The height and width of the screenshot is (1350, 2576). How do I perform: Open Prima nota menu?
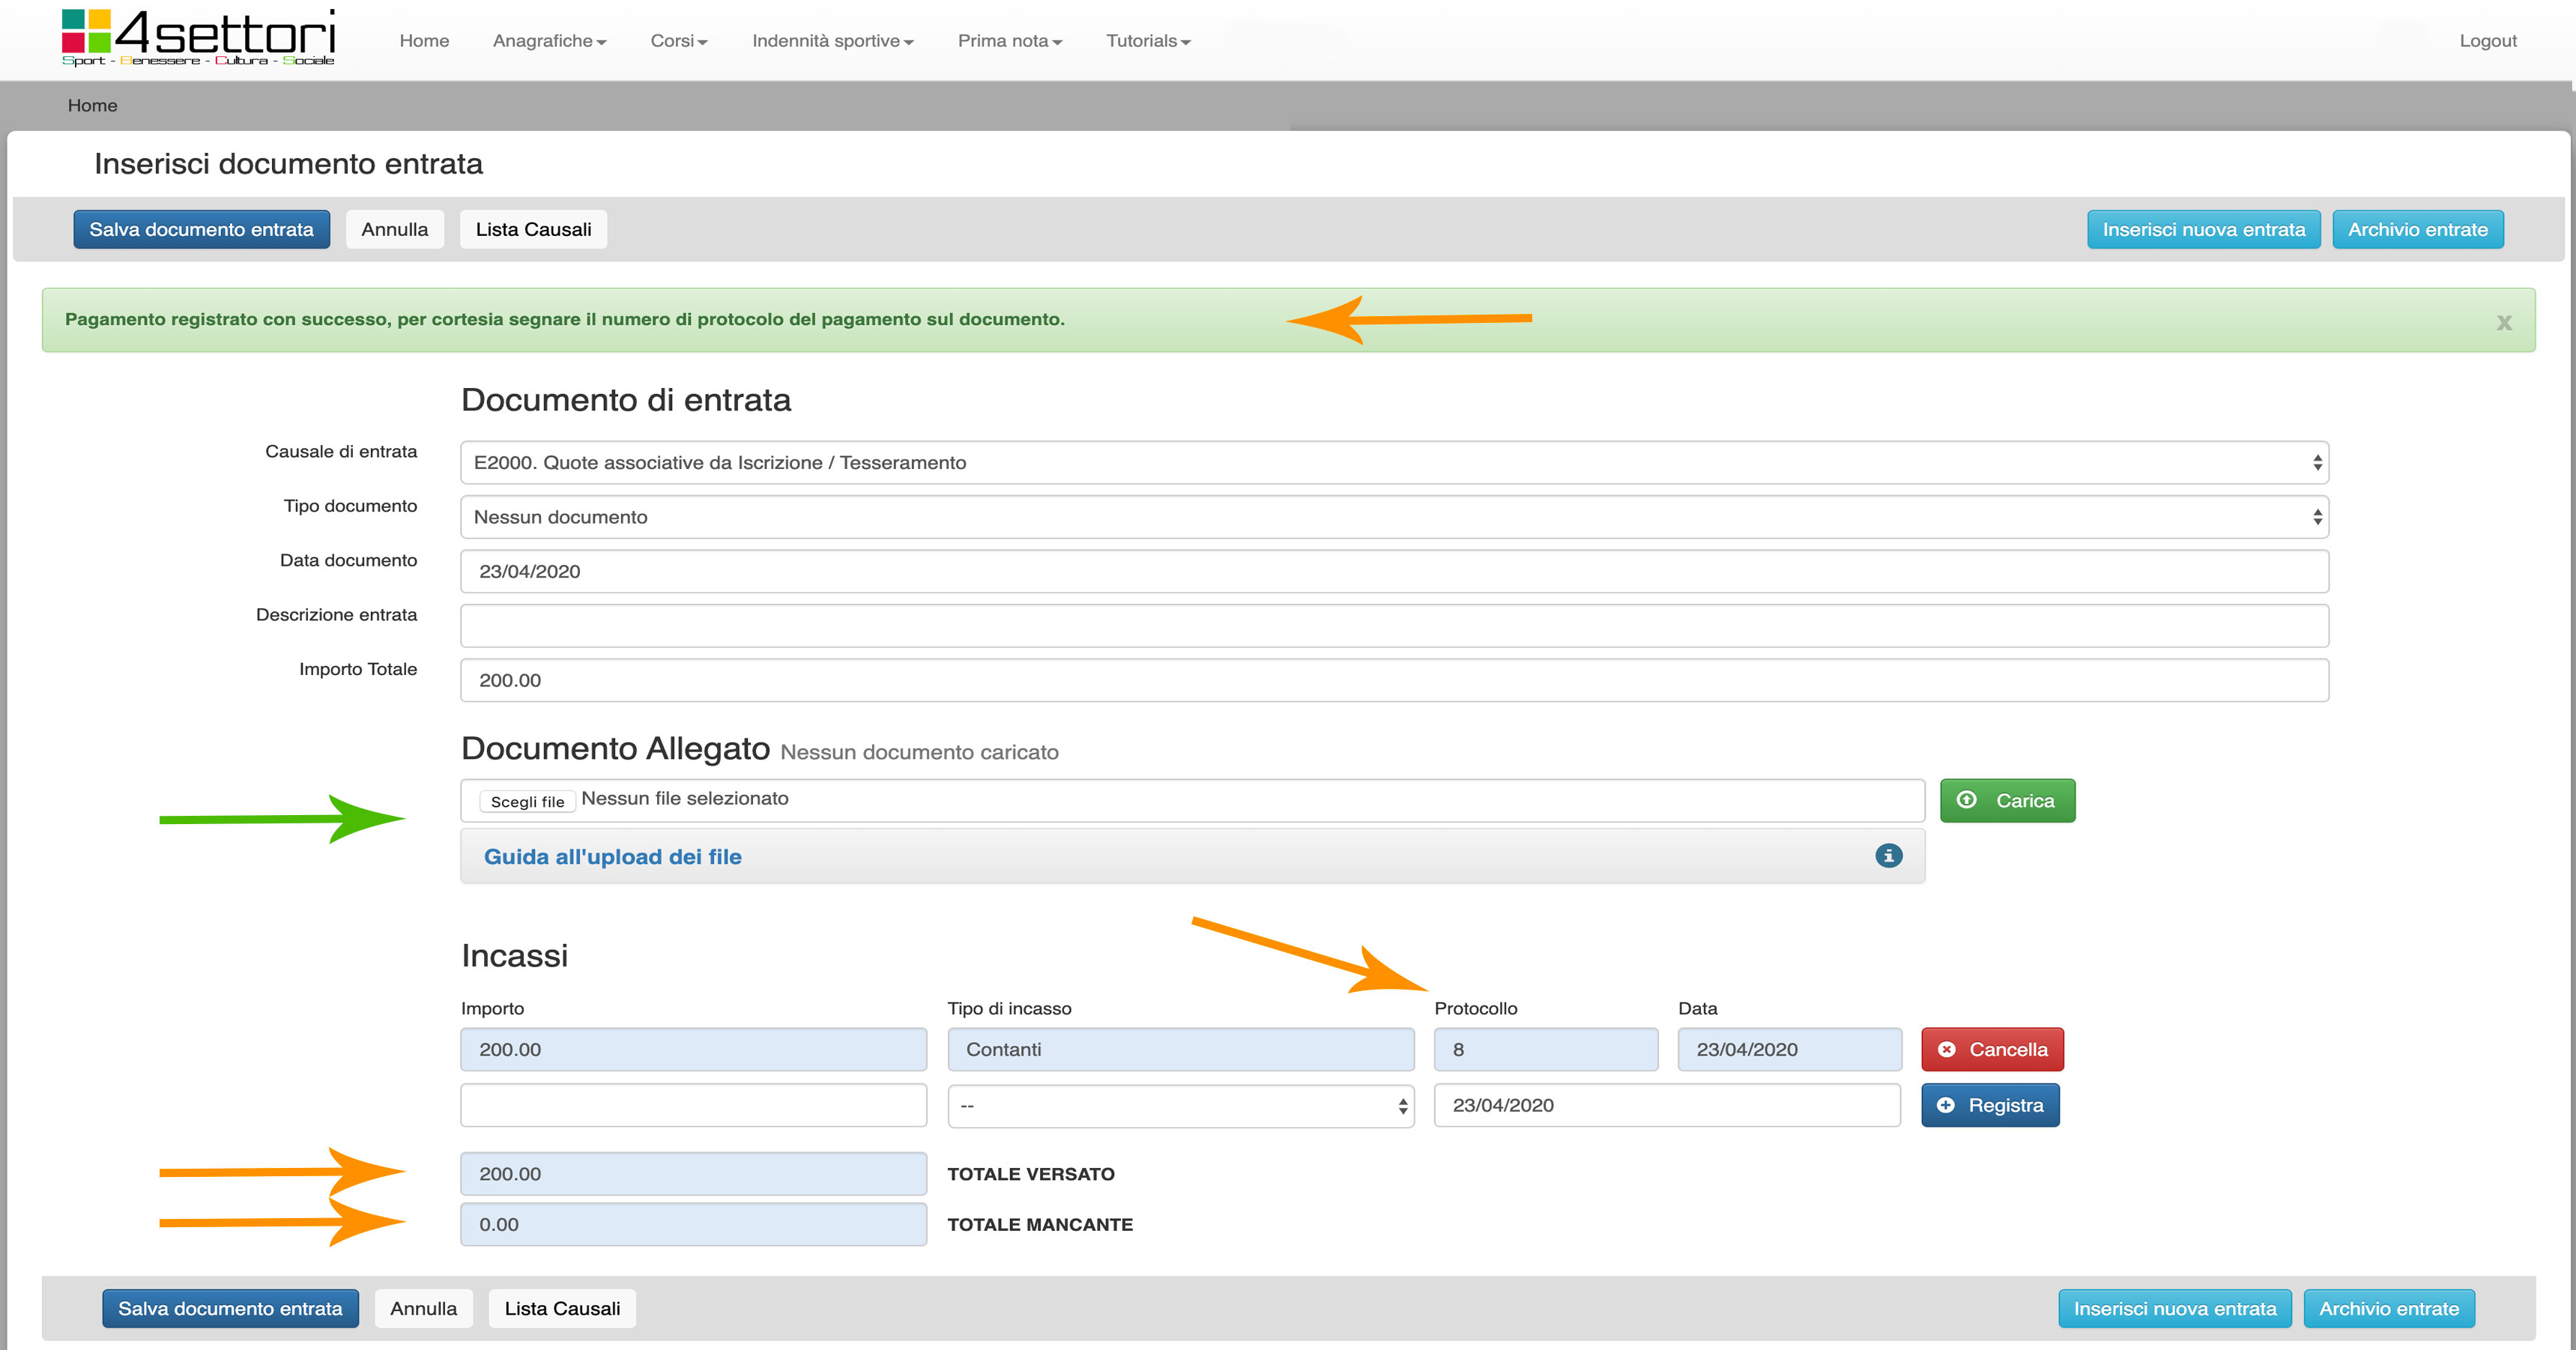(x=1009, y=41)
